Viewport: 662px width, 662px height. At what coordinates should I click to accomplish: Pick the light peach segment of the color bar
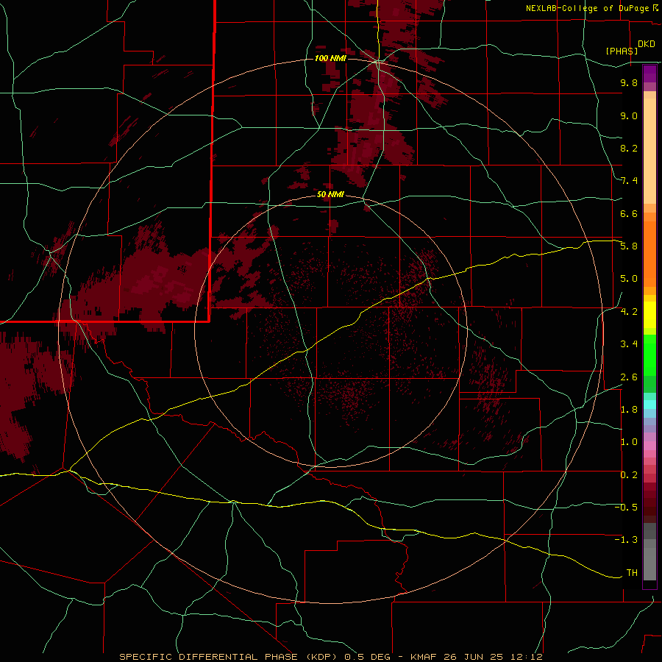tap(649, 151)
